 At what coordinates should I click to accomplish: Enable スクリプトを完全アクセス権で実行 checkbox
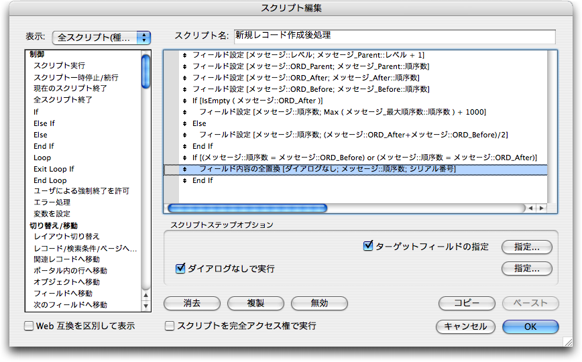click(170, 326)
